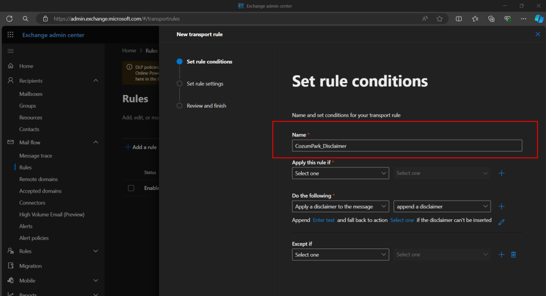Open the browser favorites star icon
Viewport: 546px width, 296px height.
439,19
